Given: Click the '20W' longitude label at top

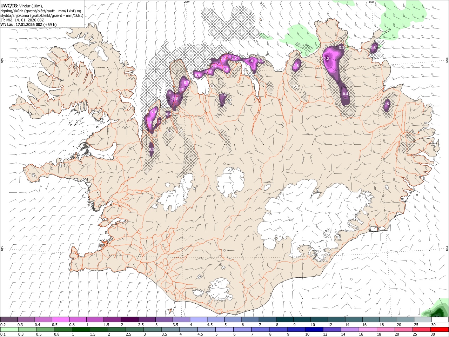Looking at the screenshot, I should (x=187, y=2).
